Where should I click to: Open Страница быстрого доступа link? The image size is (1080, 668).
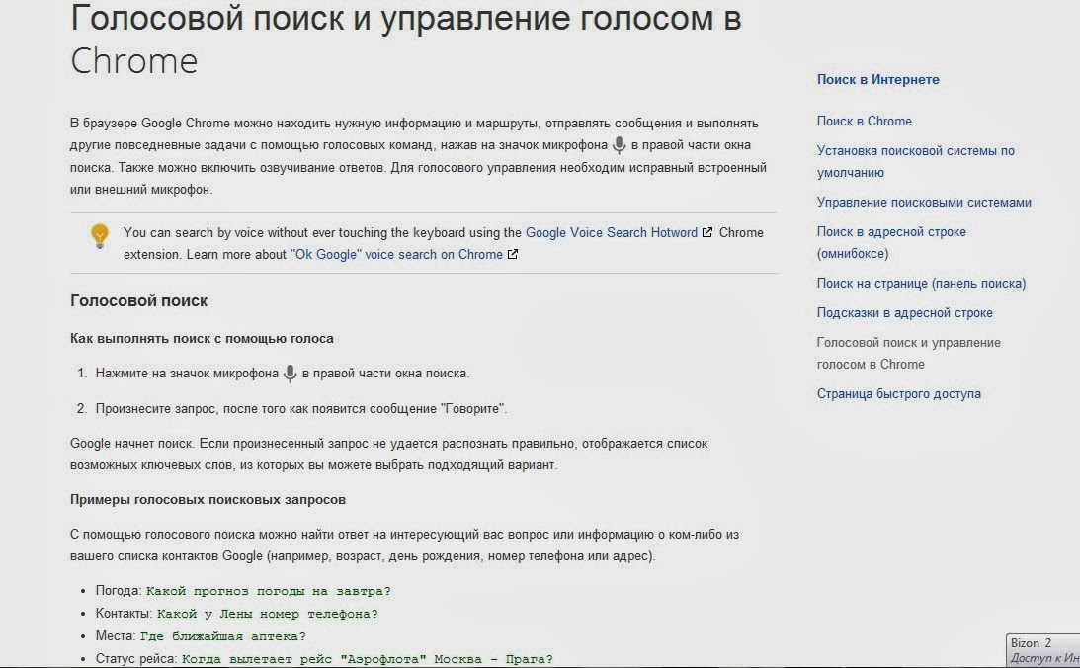899,394
